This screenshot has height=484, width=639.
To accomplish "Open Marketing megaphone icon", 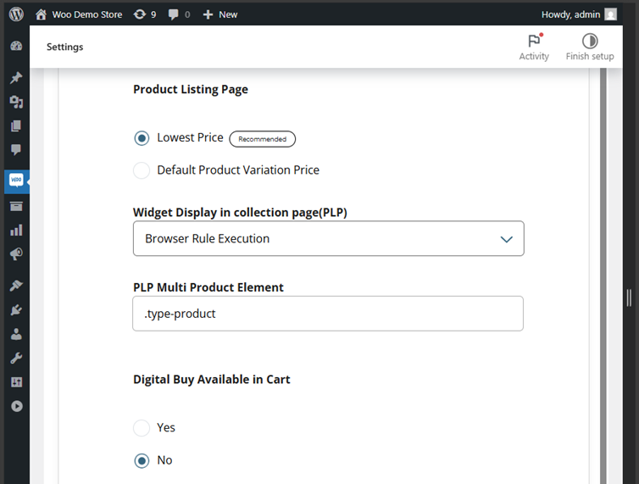I will point(16,254).
